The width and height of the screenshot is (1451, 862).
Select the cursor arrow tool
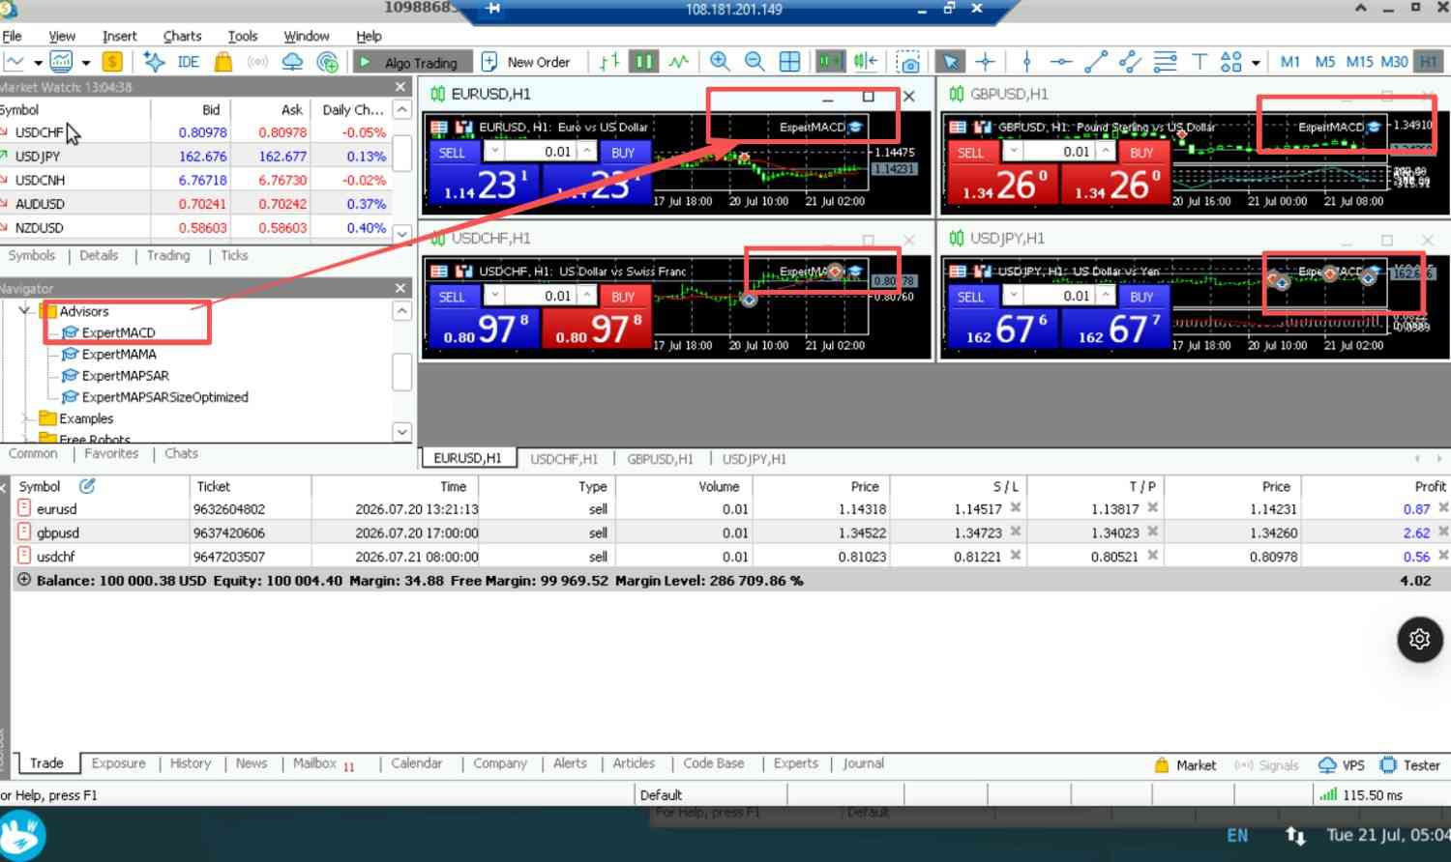pos(950,62)
